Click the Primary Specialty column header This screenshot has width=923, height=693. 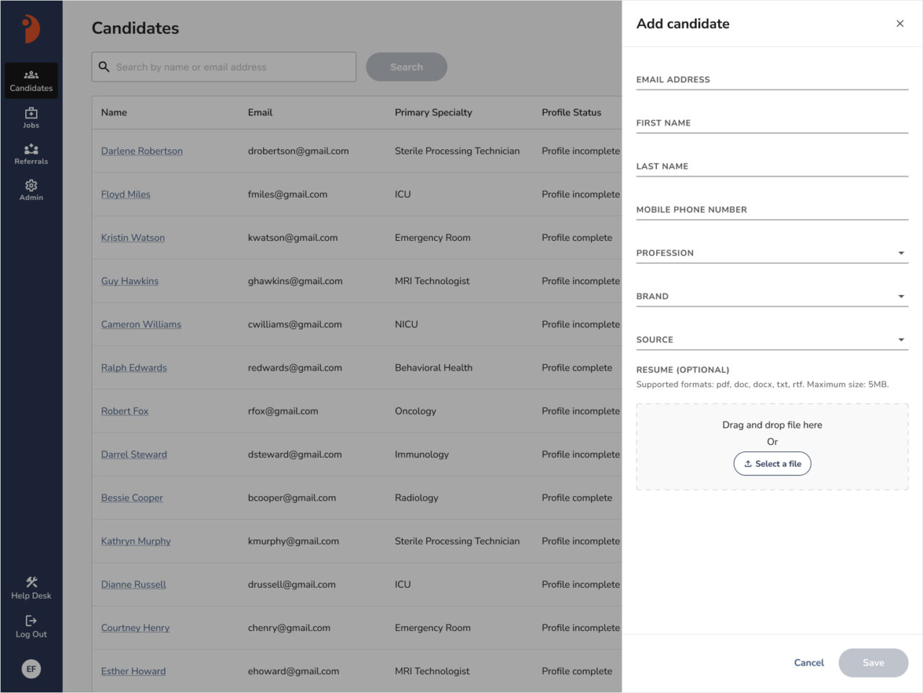click(433, 112)
